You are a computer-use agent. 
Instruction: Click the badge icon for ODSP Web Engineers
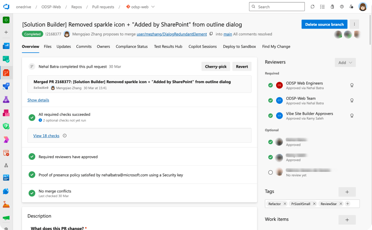pos(352,86)
